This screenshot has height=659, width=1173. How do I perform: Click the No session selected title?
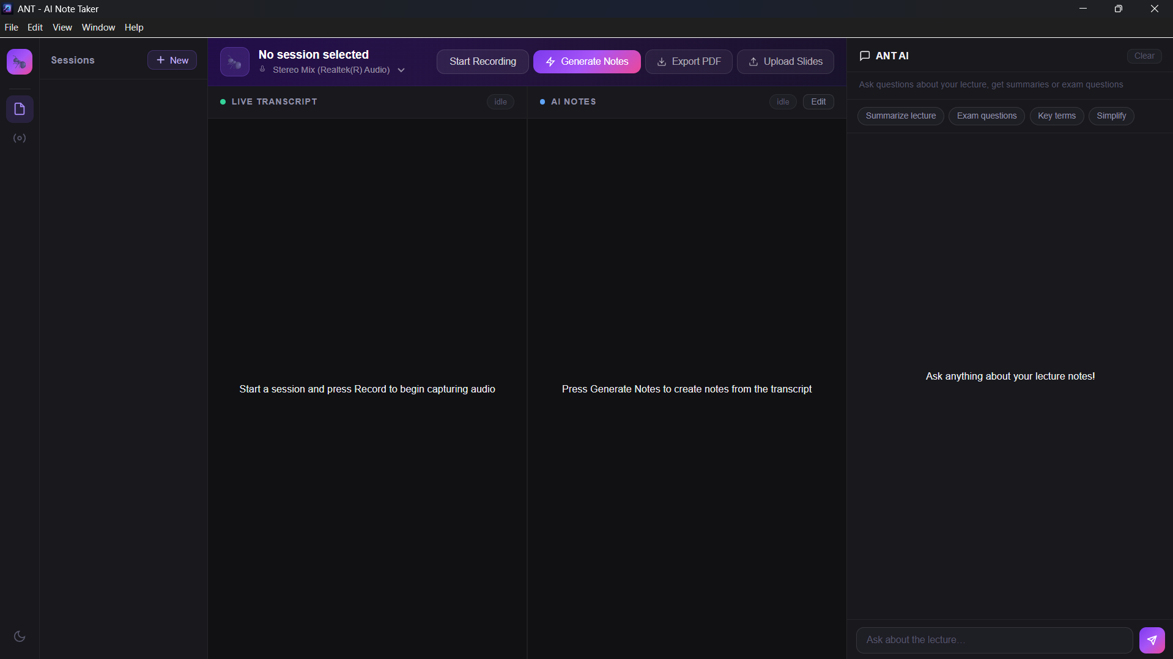coord(314,54)
